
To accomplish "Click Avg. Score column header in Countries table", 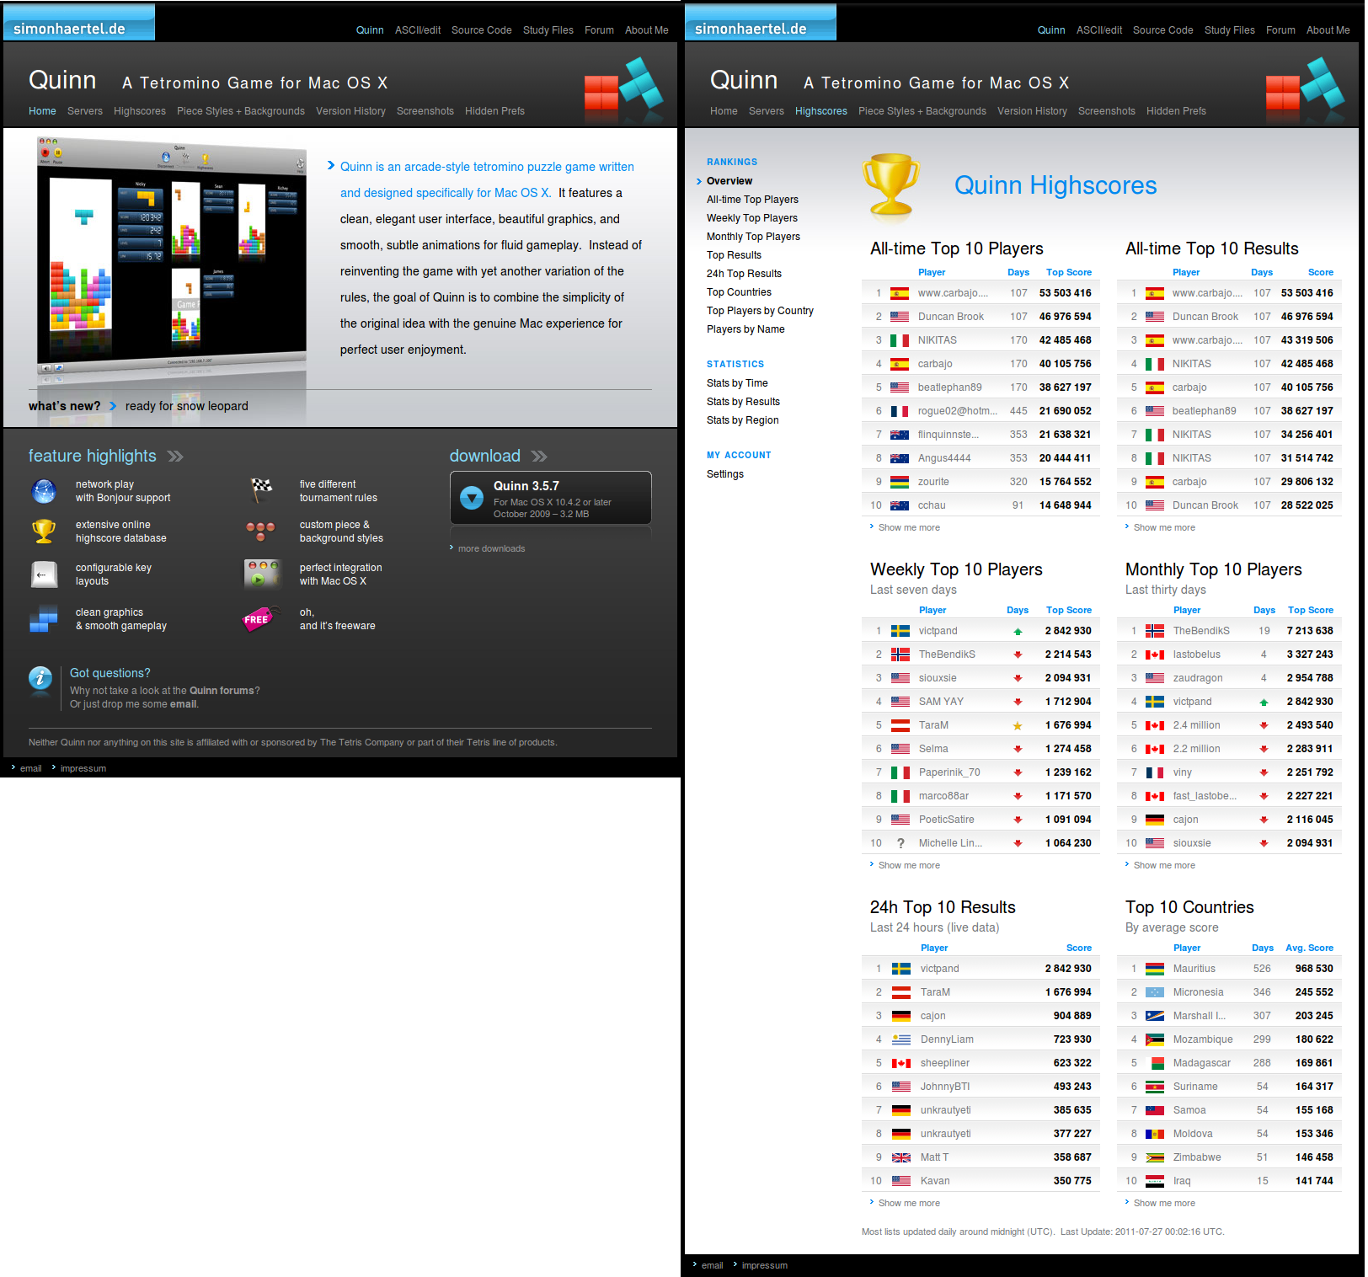I will [1309, 948].
